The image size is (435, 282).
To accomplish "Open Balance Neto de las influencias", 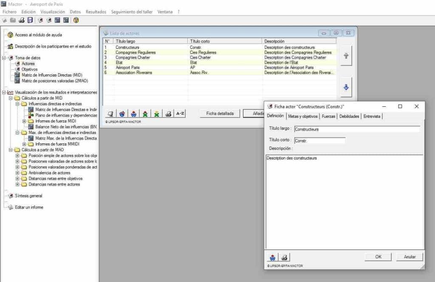I will [66, 127].
